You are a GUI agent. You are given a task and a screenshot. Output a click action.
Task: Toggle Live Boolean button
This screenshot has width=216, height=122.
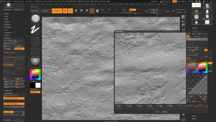click(x=57, y=11)
